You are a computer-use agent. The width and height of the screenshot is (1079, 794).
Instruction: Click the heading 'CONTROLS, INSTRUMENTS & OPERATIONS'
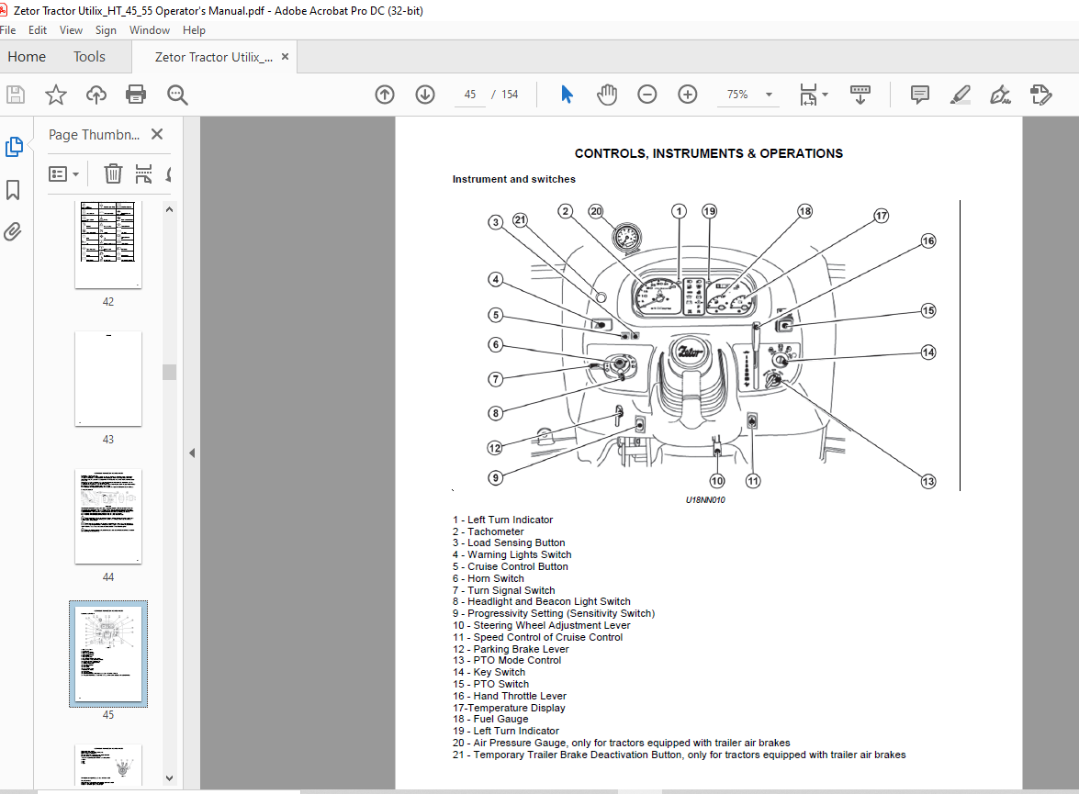(709, 153)
